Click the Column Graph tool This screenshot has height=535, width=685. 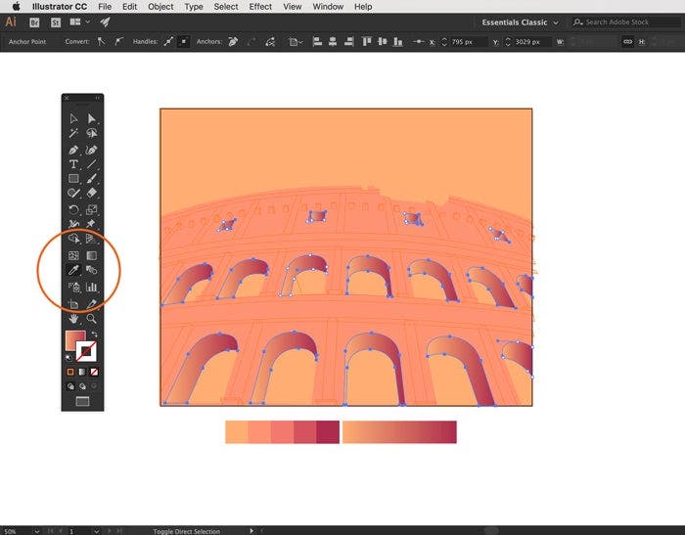[92, 288]
